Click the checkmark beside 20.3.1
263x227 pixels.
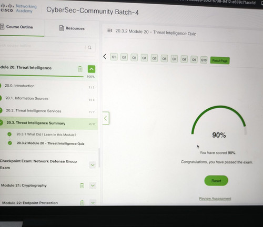tap(9, 134)
